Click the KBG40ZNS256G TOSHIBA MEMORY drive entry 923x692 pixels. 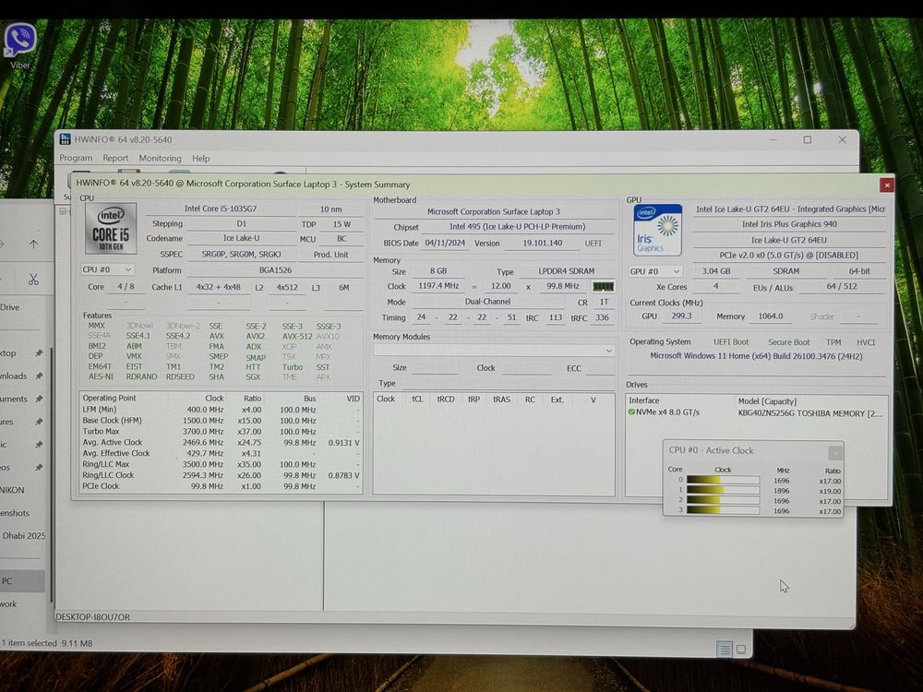[x=757, y=413]
